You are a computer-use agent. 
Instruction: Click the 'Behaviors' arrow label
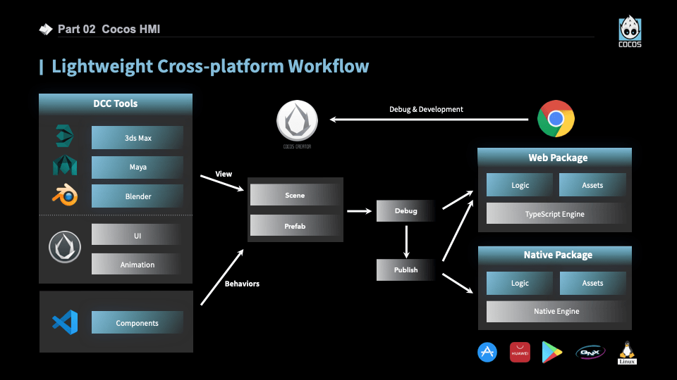(x=242, y=284)
